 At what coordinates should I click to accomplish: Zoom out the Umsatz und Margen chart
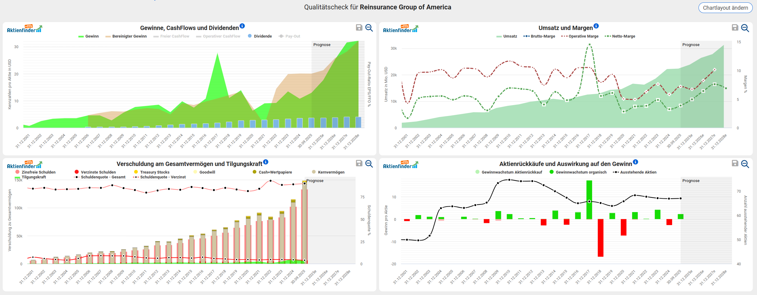(x=745, y=28)
